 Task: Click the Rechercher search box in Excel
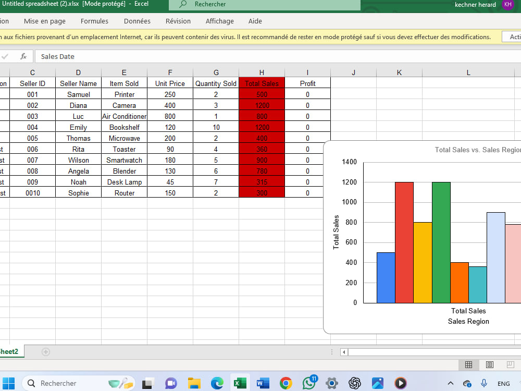[x=265, y=4]
